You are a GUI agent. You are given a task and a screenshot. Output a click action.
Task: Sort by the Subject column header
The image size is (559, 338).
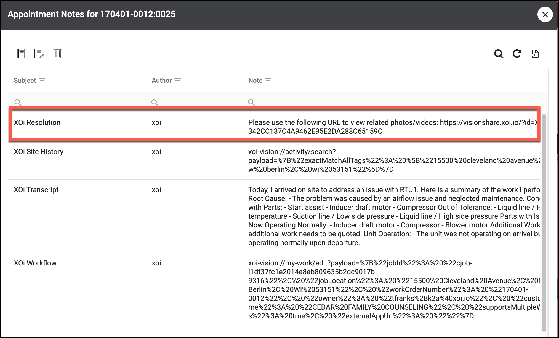pos(25,81)
